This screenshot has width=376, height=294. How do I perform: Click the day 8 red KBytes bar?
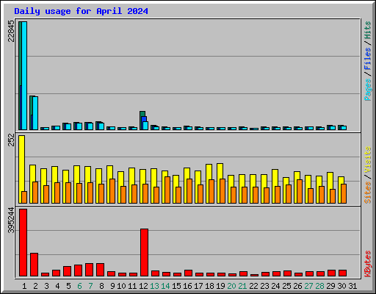click(101, 270)
